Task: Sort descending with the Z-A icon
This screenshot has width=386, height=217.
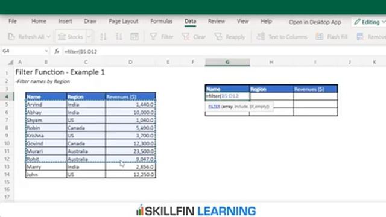Action: (x=119, y=37)
